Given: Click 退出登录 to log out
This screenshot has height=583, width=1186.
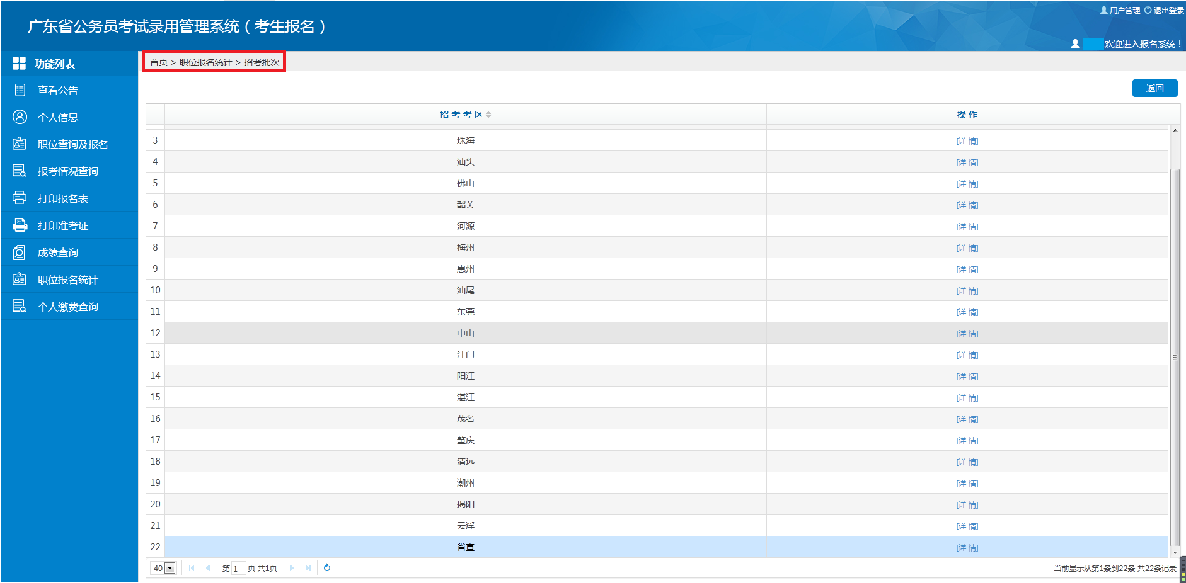Looking at the screenshot, I should 1164,10.
